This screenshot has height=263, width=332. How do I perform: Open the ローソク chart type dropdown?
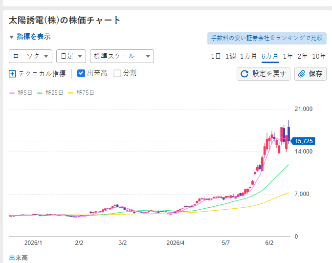point(30,56)
